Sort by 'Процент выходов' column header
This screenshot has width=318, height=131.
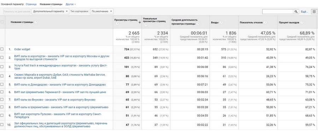point(289,23)
